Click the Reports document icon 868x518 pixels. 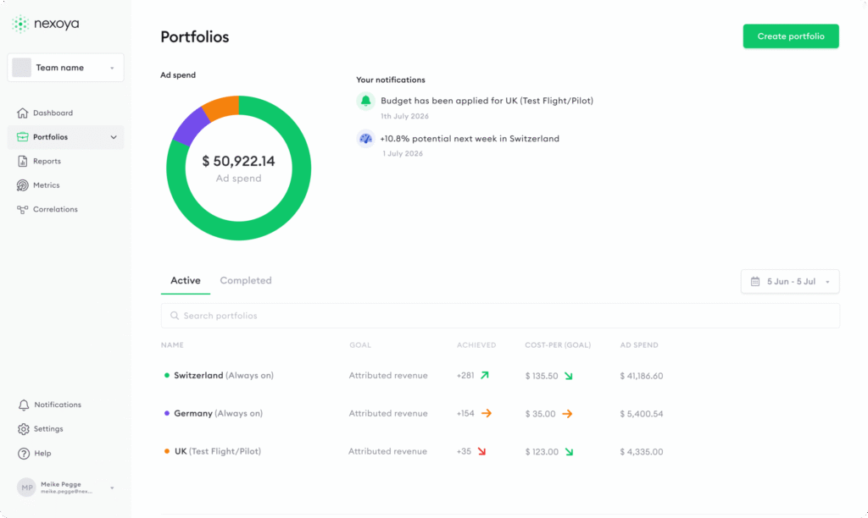[22, 161]
